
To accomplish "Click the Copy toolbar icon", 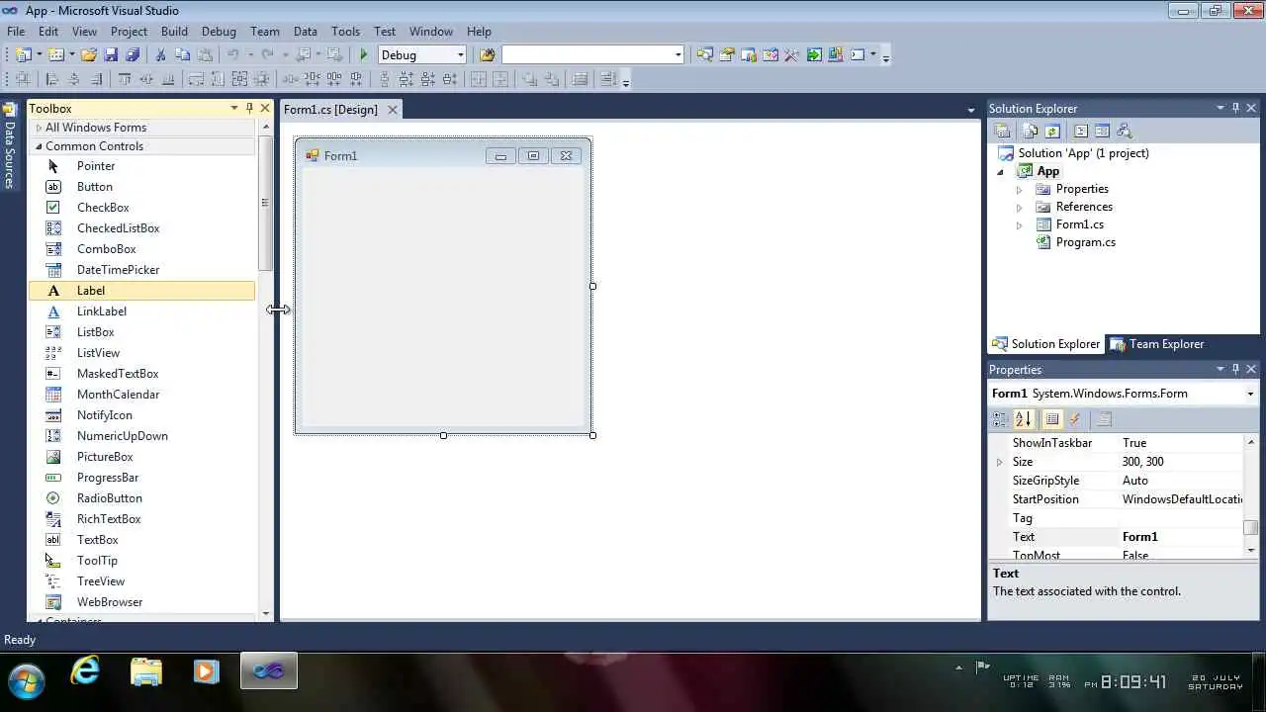I will coord(182,54).
